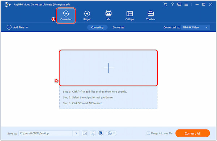
Task: Show the Converting list
Action: point(97,27)
